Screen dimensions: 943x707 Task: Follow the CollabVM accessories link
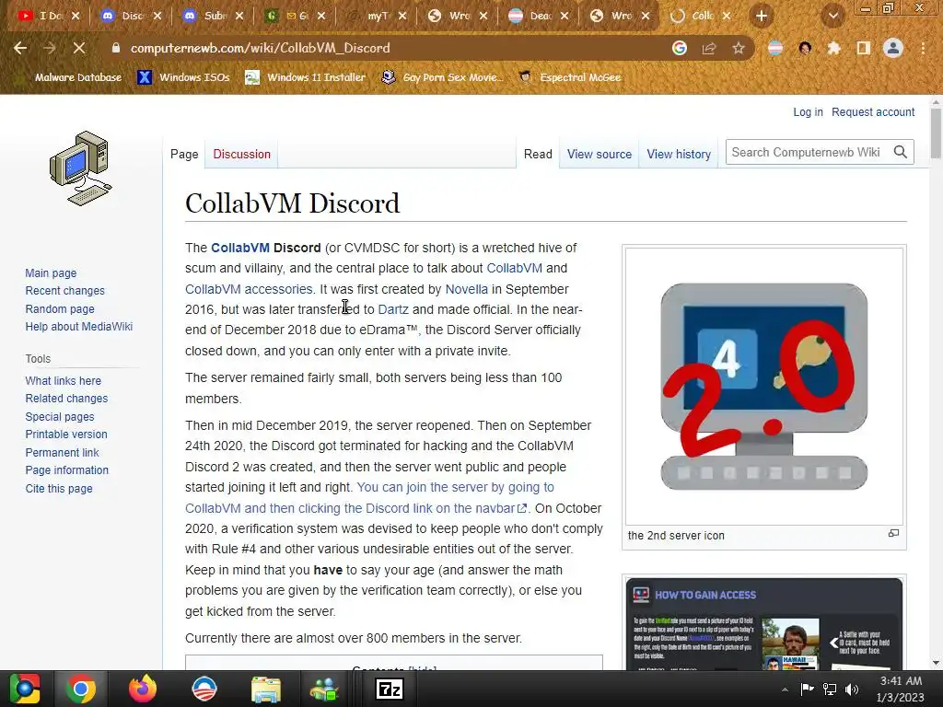click(249, 289)
